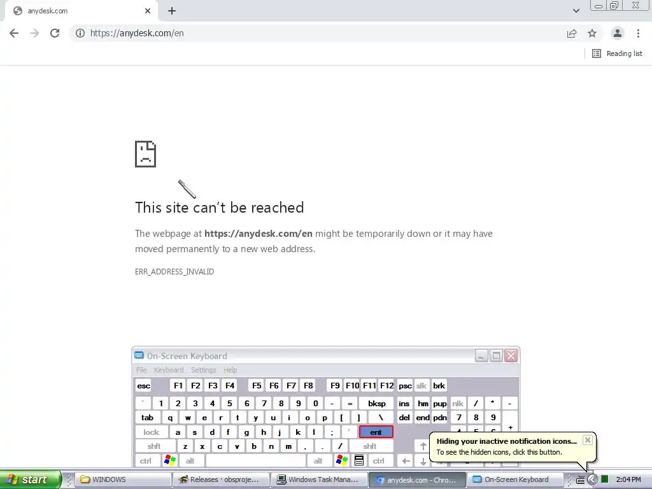Click the F12 key on On-Screen Keyboard
Image resolution: width=652 pixels, height=489 pixels.
386,386
